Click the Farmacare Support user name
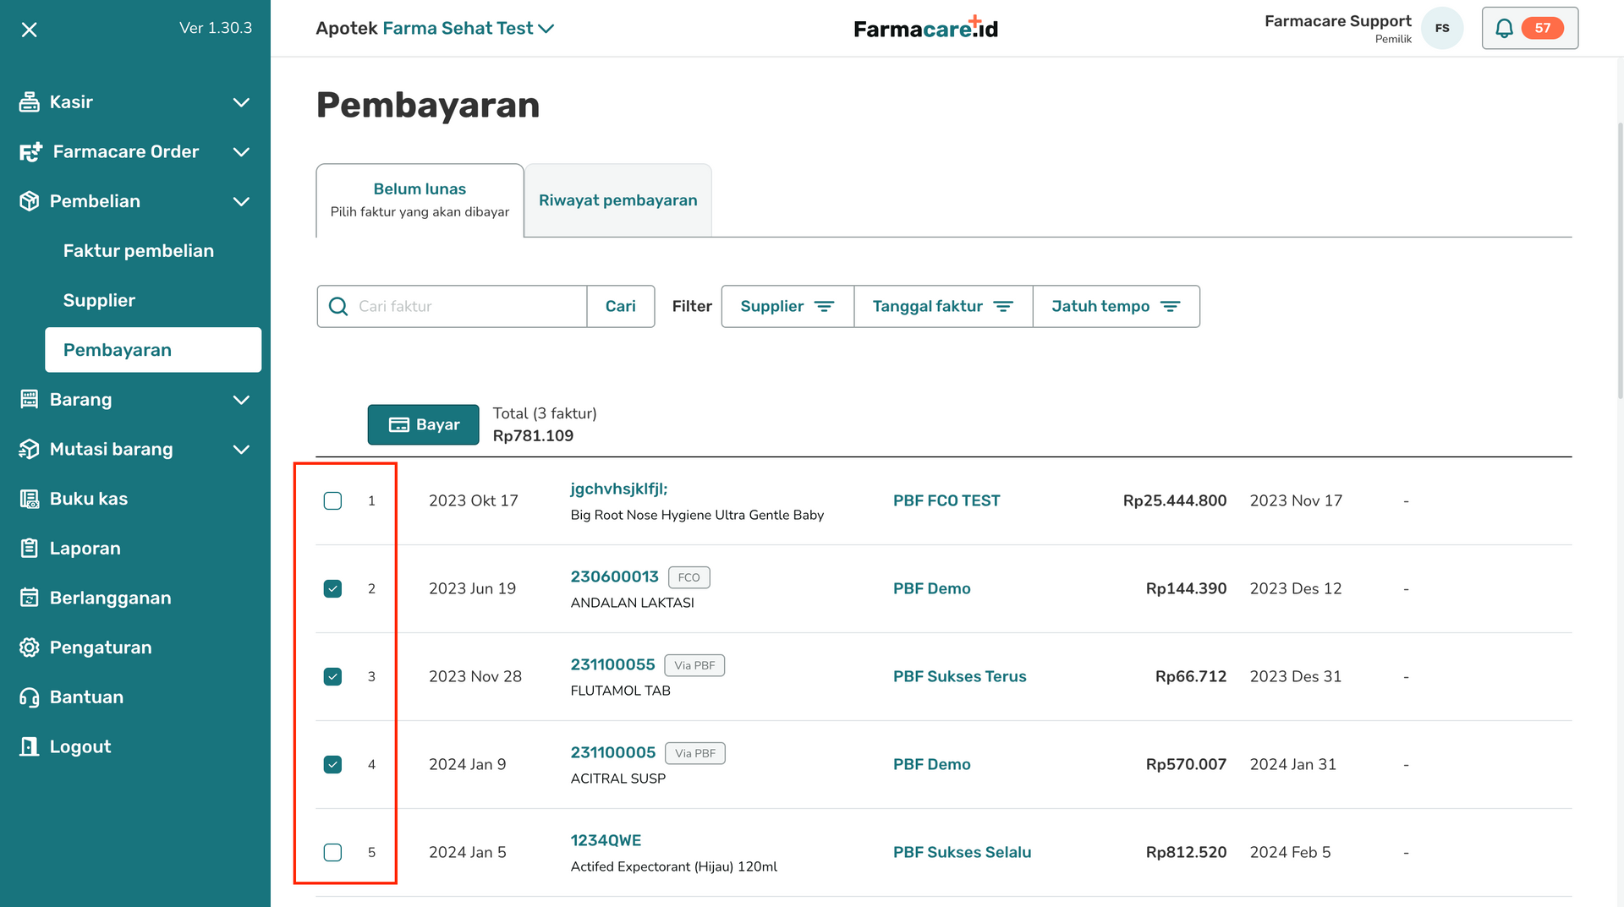1624x907 pixels. click(x=1338, y=21)
